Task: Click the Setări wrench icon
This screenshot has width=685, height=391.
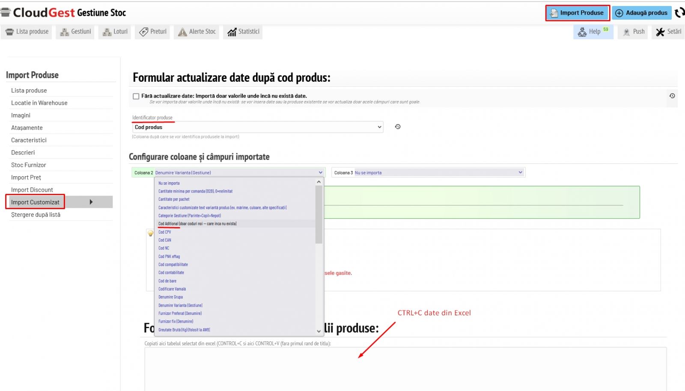Action: click(x=660, y=32)
